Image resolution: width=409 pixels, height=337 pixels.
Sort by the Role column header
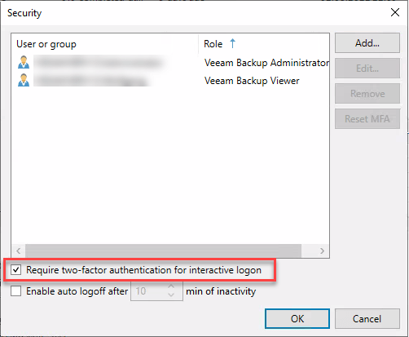[x=264, y=44]
